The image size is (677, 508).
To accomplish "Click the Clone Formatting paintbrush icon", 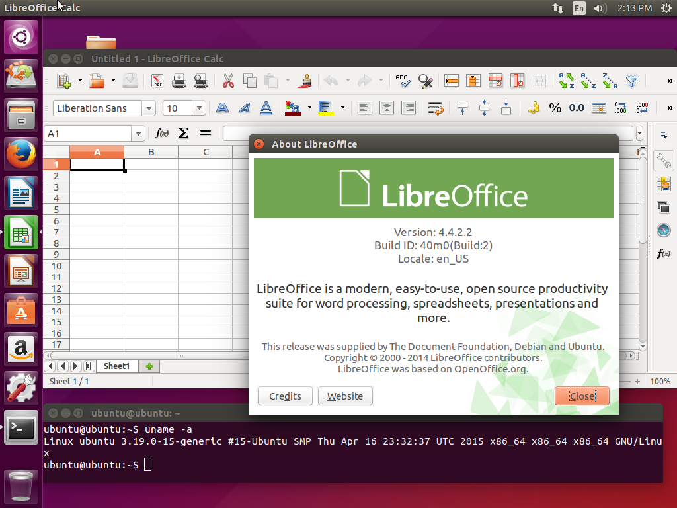I will [306, 81].
